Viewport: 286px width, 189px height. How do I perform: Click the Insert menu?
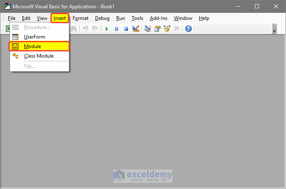pos(60,18)
